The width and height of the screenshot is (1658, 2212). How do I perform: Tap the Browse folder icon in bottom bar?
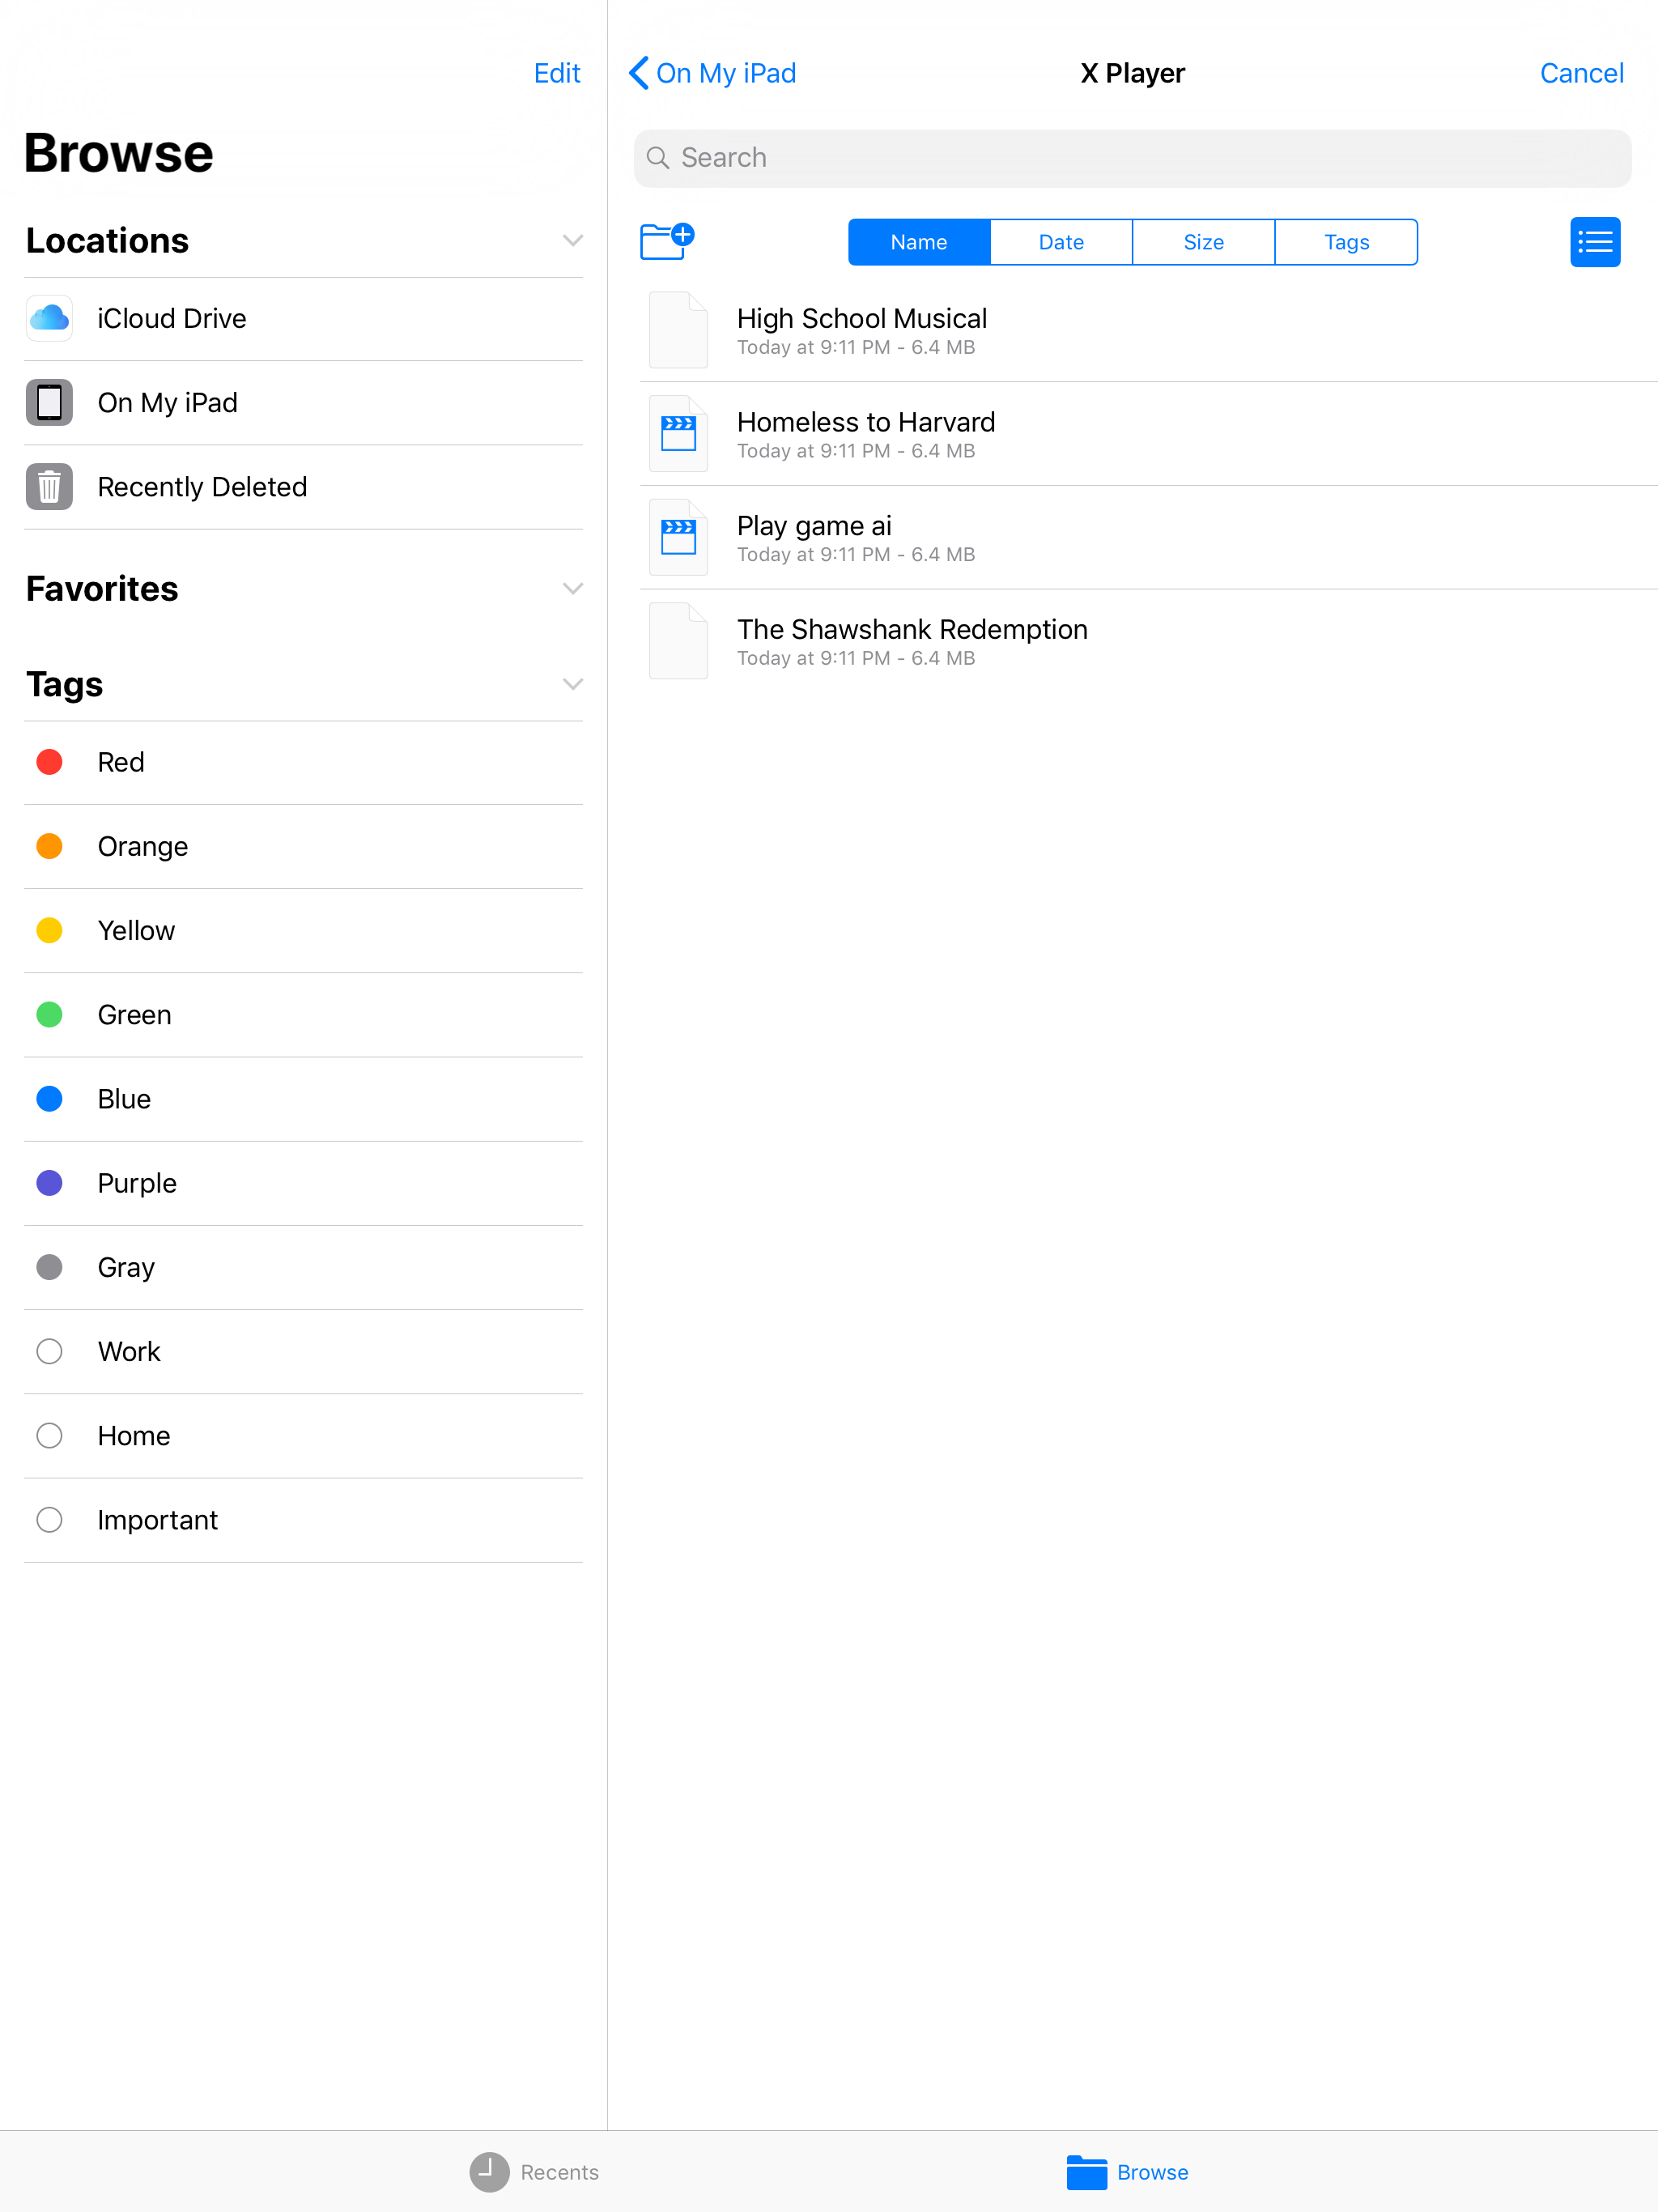click(1086, 2171)
